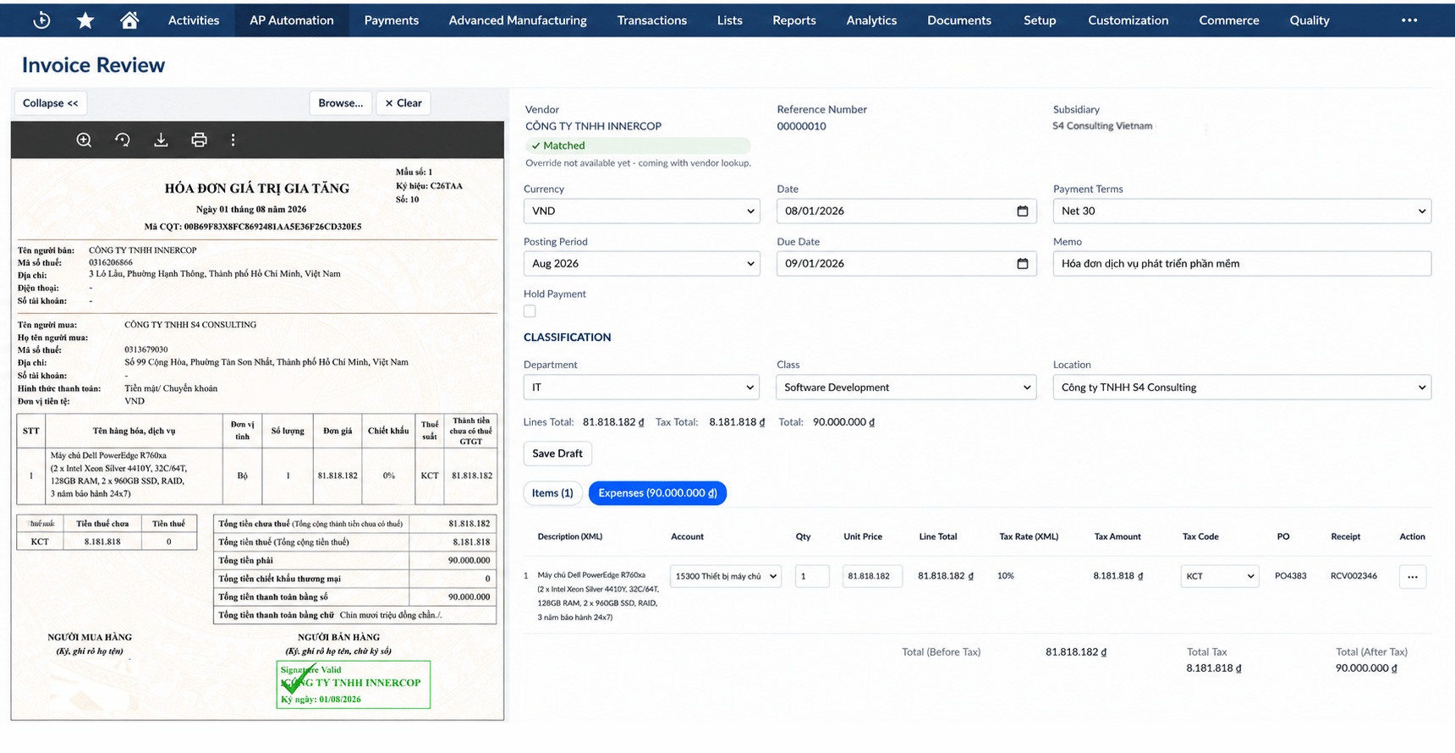The height and width of the screenshot is (753, 1455).
Task: Edit the Due Date field 09/01/2026
Action: pos(906,263)
